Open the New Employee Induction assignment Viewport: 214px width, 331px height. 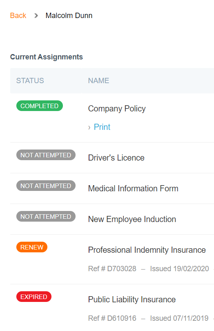coord(132,219)
